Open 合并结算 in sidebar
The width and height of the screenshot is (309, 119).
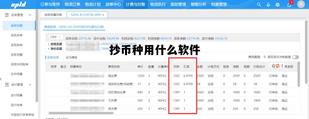pyautogui.click(x=17, y=74)
